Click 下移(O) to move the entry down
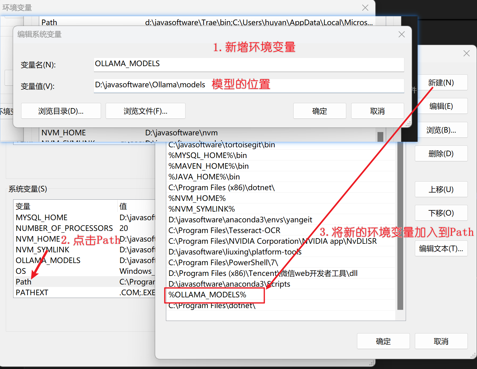The width and height of the screenshot is (477, 369). point(441,213)
